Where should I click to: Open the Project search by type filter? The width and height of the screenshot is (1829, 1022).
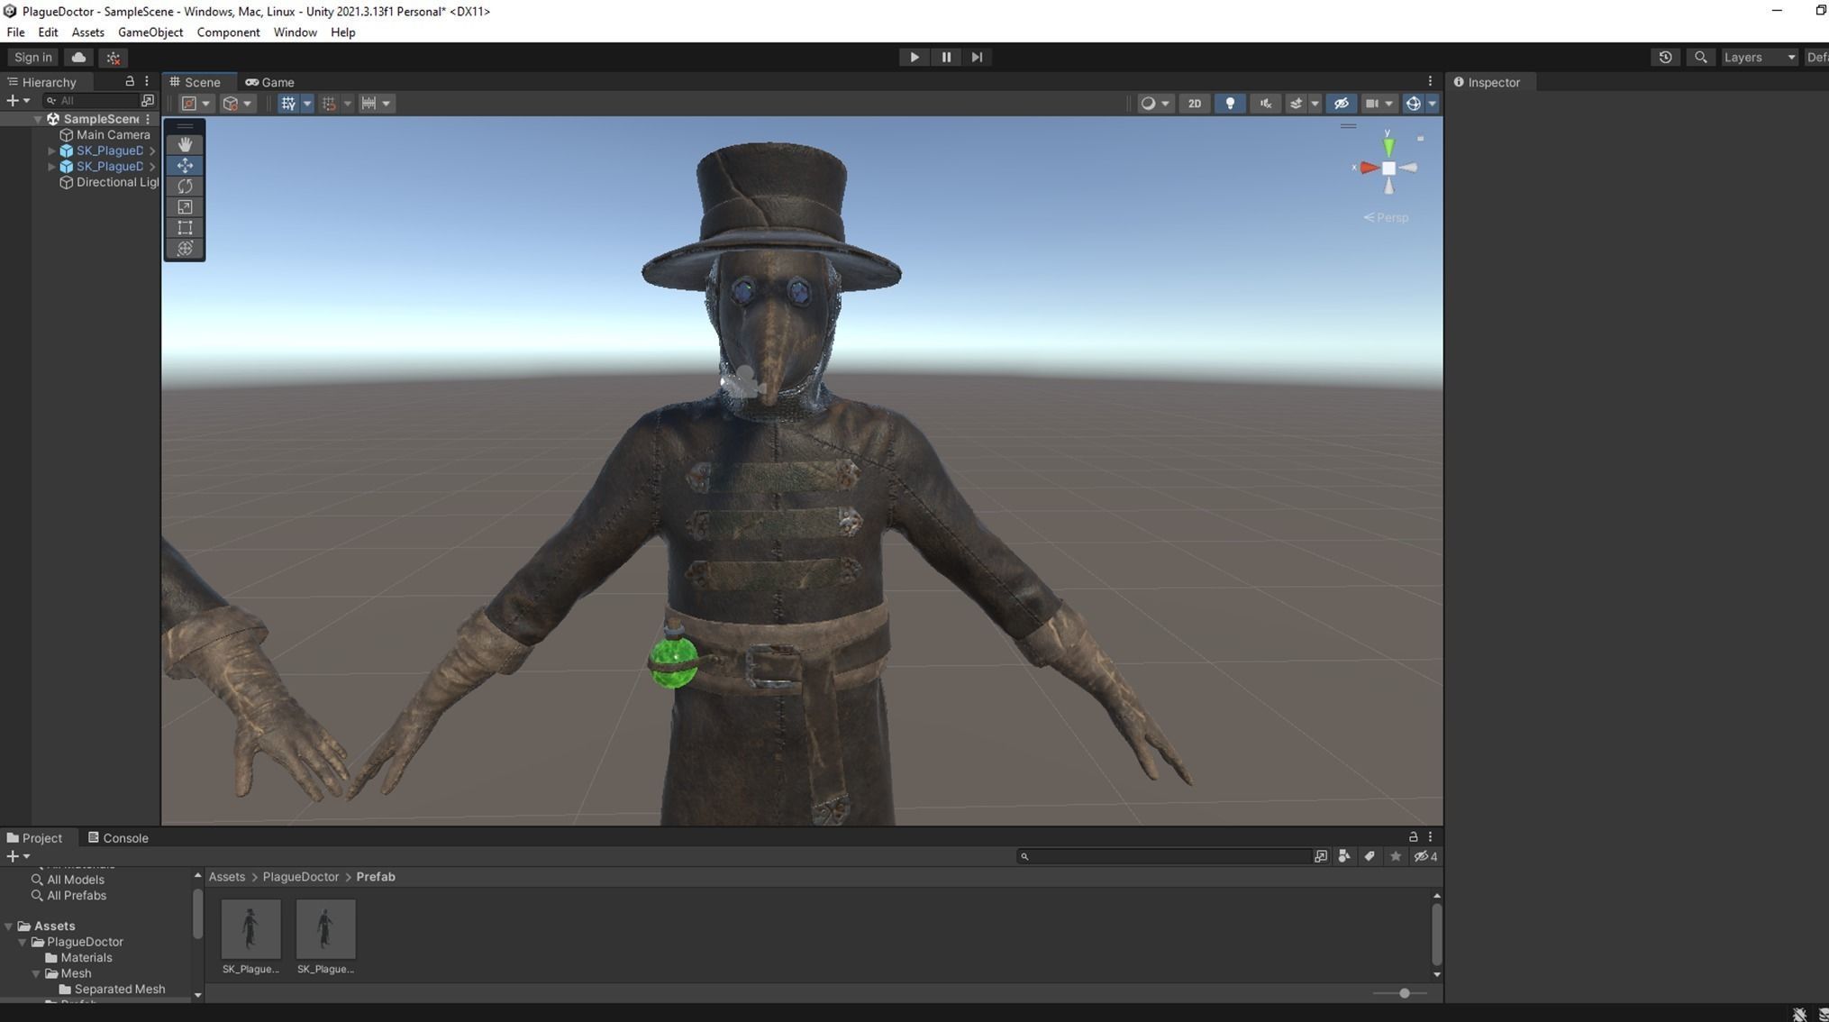(x=1344, y=856)
